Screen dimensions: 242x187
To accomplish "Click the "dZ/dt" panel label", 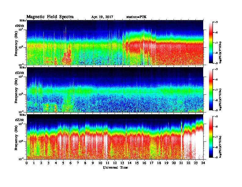I will coord(20,120).
